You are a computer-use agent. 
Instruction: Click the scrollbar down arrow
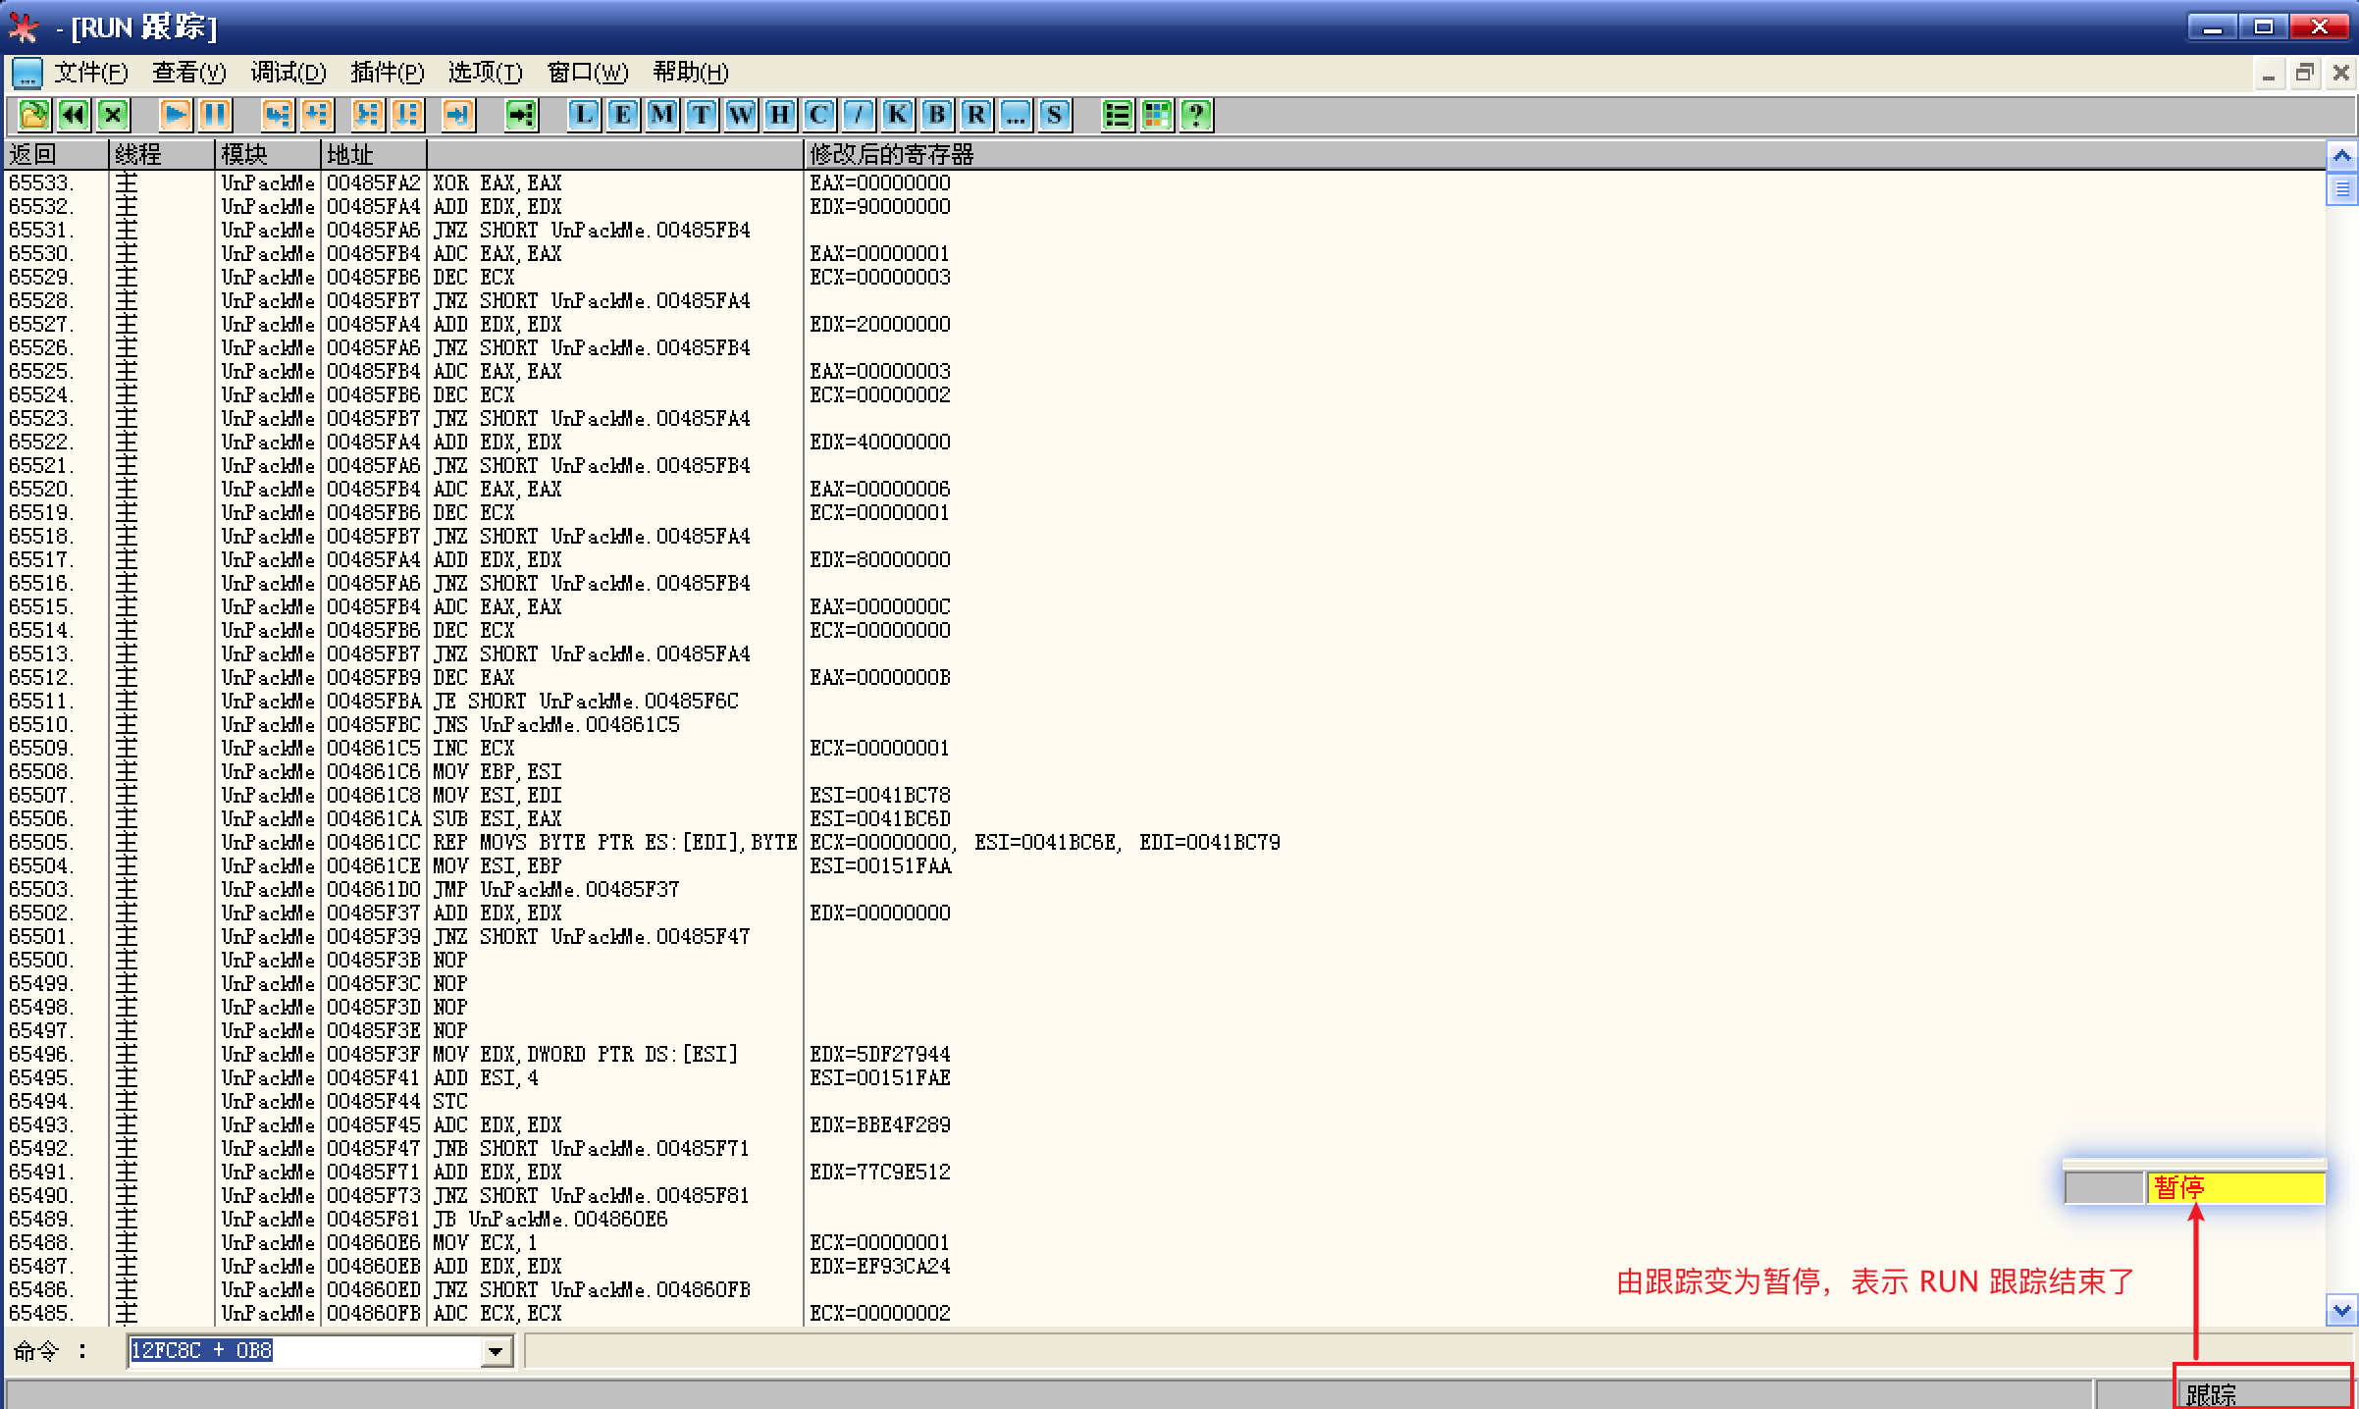pos(2342,1310)
